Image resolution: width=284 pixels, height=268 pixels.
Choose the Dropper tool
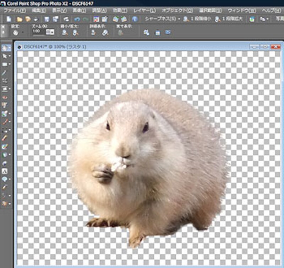5,73
